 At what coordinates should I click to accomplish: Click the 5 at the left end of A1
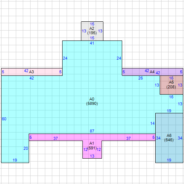coord(31,137)
